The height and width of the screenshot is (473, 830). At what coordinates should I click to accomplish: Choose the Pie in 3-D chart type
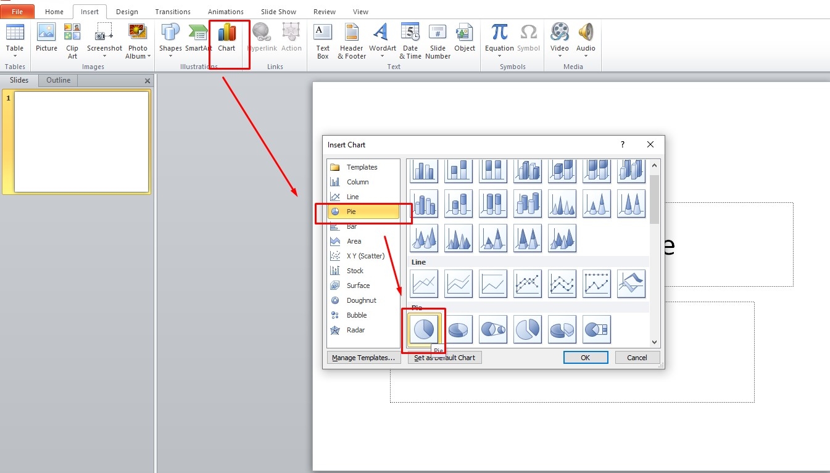click(x=458, y=329)
